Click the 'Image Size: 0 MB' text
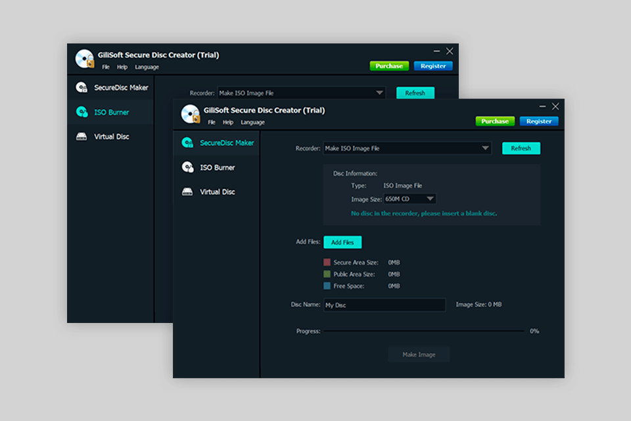Viewport: 631px width, 421px height. [479, 305]
